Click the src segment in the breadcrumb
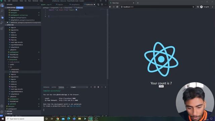This screenshot has width=215, height=121. pyautogui.click(x=61, y=8)
